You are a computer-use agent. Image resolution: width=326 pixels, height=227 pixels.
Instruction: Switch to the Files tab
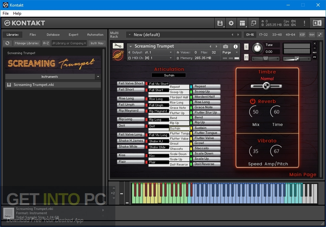point(33,35)
